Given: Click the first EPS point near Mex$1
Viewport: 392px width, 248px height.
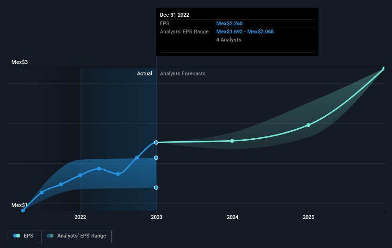Looking at the screenshot, I should pyautogui.click(x=23, y=210).
